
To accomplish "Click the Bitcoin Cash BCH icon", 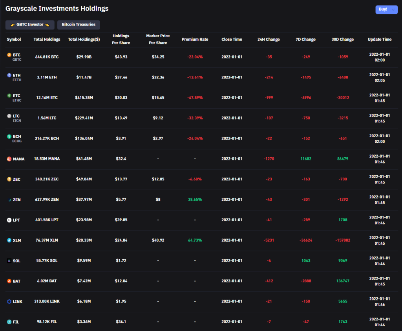I will pyautogui.click(x=9, y=136).
